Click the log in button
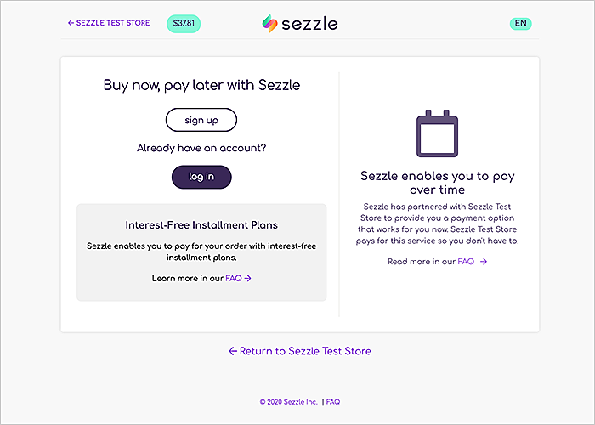The image size is (595, 425). tap(201, 177)
